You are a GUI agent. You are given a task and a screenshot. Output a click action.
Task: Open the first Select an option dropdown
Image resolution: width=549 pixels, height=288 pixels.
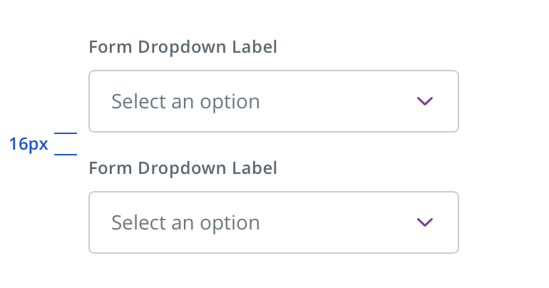(x=273, y=101)
